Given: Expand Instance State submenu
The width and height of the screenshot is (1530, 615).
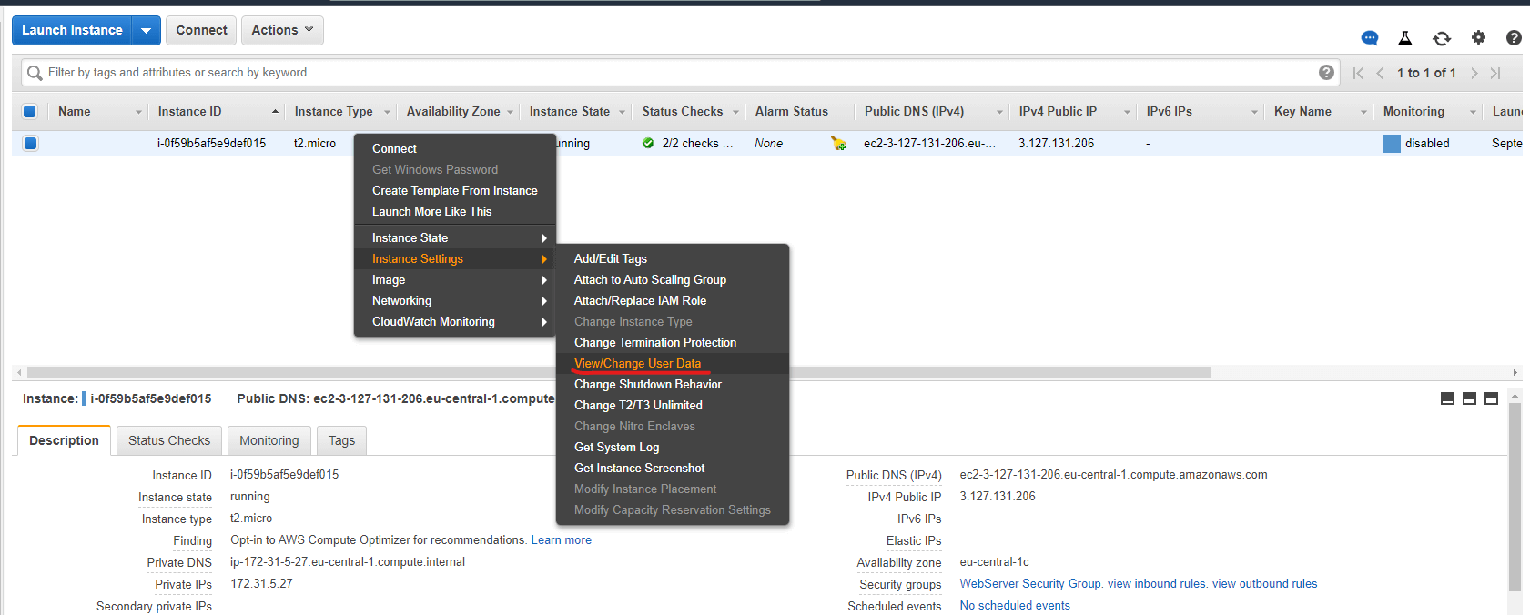Looking at the screenshot, I should [x=454, y=237].
